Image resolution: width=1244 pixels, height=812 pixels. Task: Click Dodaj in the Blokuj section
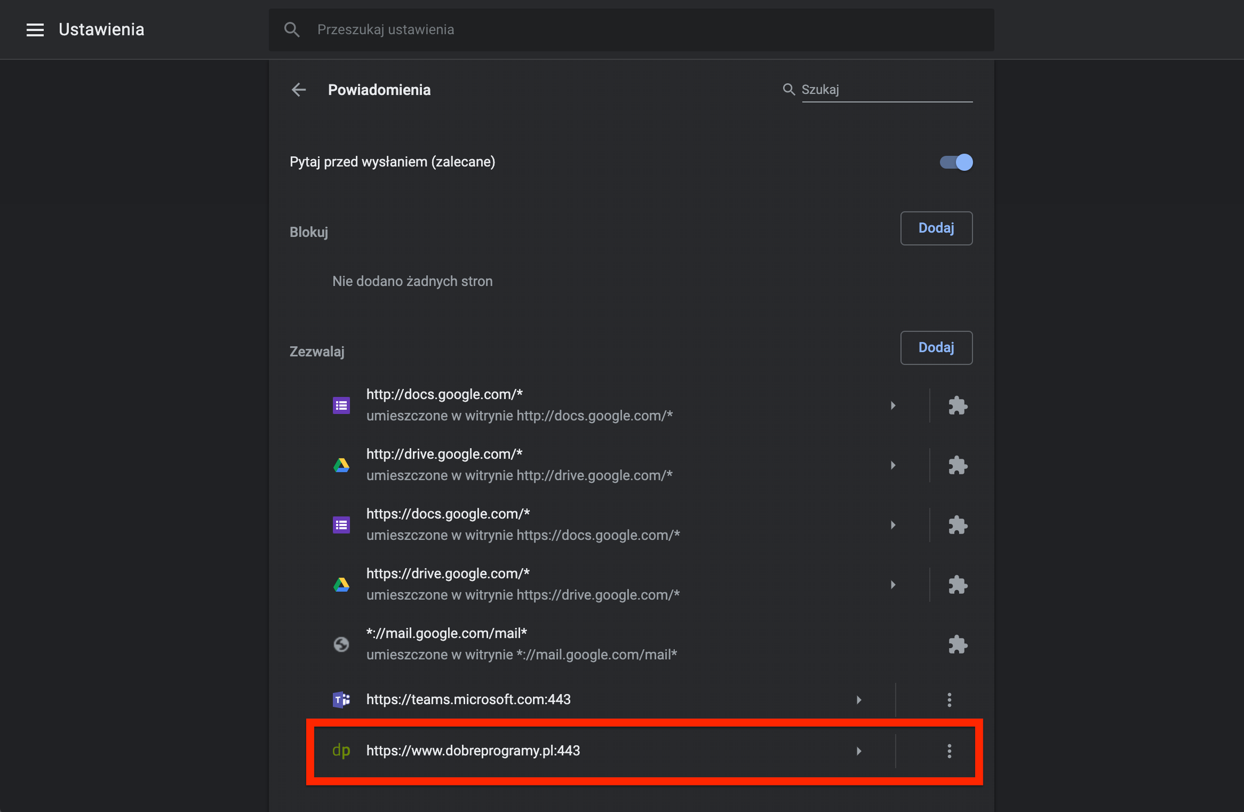click(936, 228)
